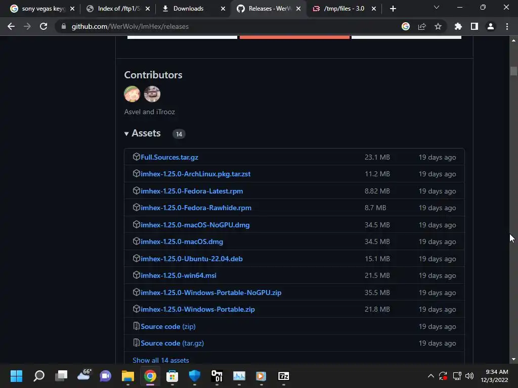The width and height of the screenshot is (518, 388).
Task: Click package icon beside win64.msi
Action: pyautogui.click(x=136, y=275)
